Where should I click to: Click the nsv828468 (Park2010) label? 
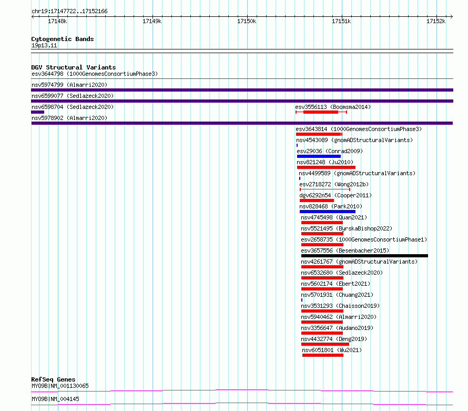pyautogui.click(x=331, y=206)
